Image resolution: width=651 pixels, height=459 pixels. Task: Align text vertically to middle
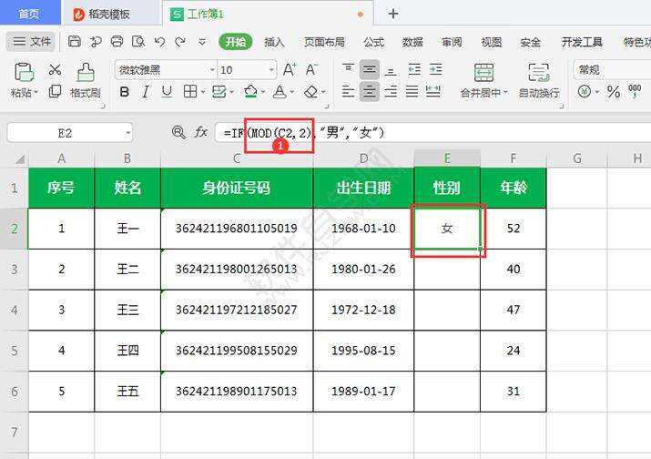tap(369, 70)
